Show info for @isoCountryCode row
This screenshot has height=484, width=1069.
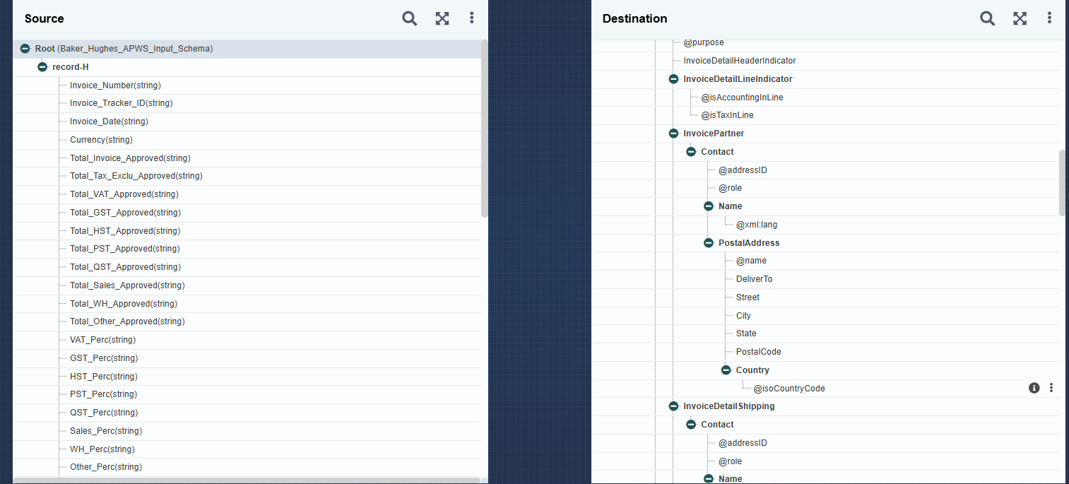(x=1034, y=388)
